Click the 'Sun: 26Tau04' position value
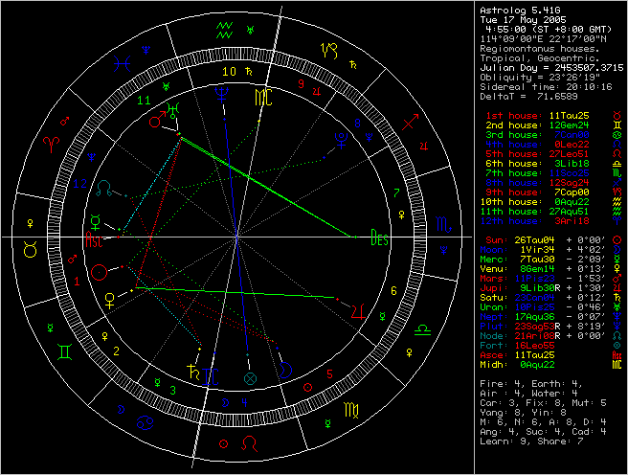This screenshot has height=475, width=628. pyautogui.click(x=534, y=240)
